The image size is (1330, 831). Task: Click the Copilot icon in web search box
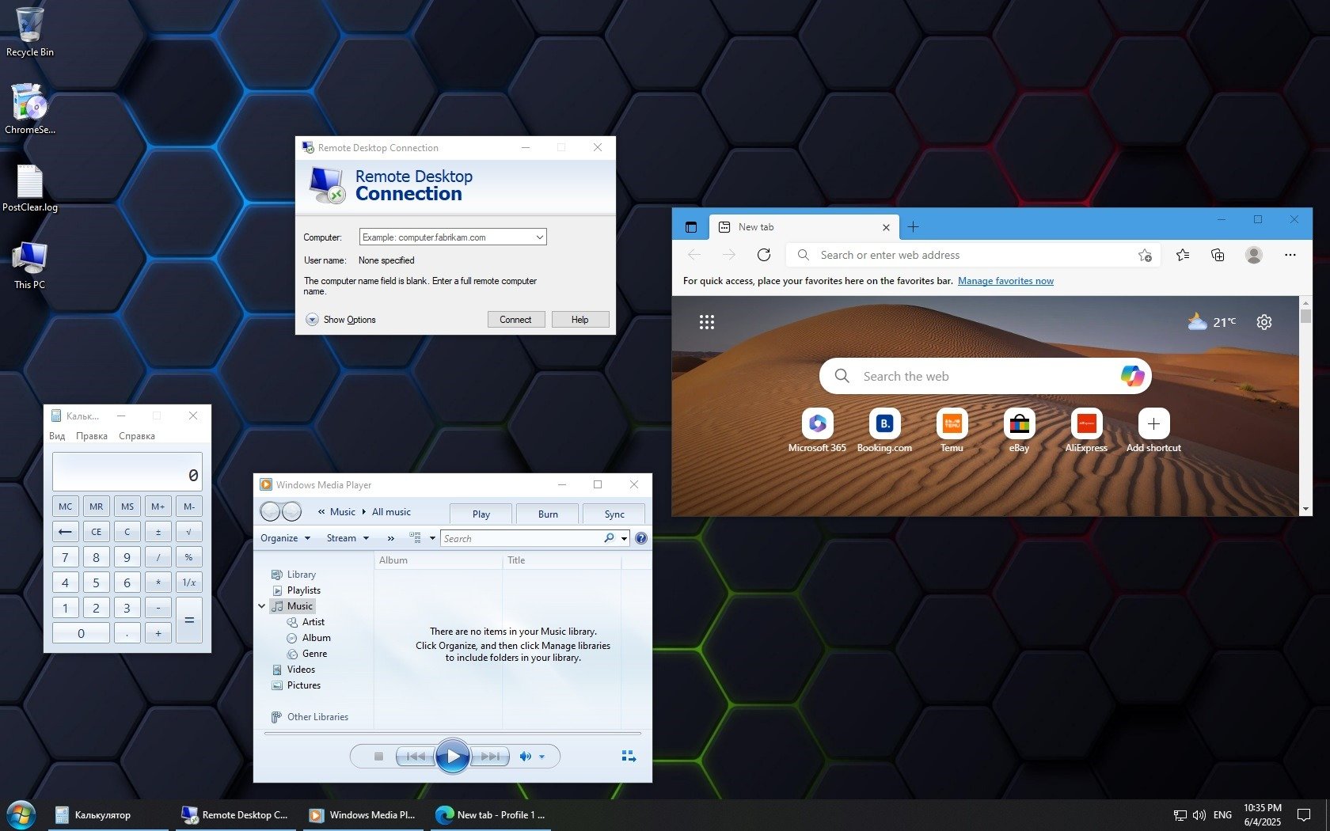pos(1132,376)
